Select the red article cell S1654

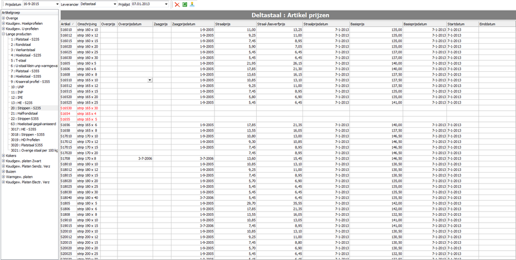68,113
